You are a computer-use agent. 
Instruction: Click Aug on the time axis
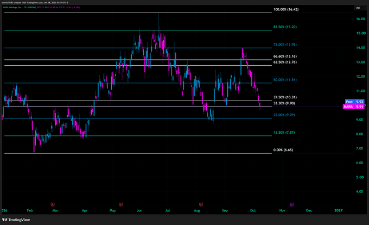(x=197, y=210)
